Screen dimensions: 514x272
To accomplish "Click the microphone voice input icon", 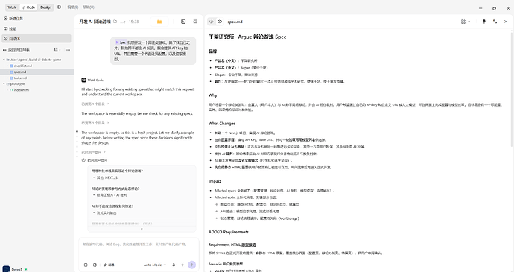I will 174,265.
